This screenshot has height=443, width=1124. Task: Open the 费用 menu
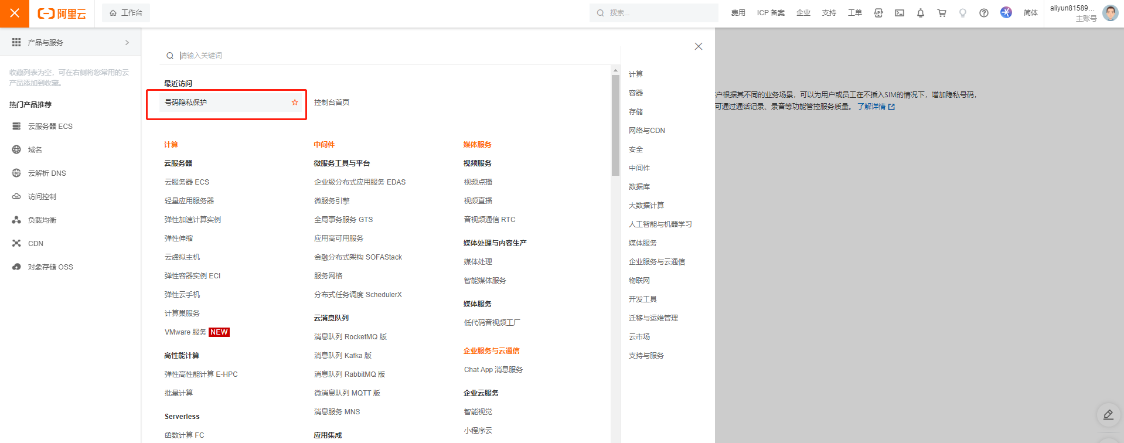[x=738, y=13]
